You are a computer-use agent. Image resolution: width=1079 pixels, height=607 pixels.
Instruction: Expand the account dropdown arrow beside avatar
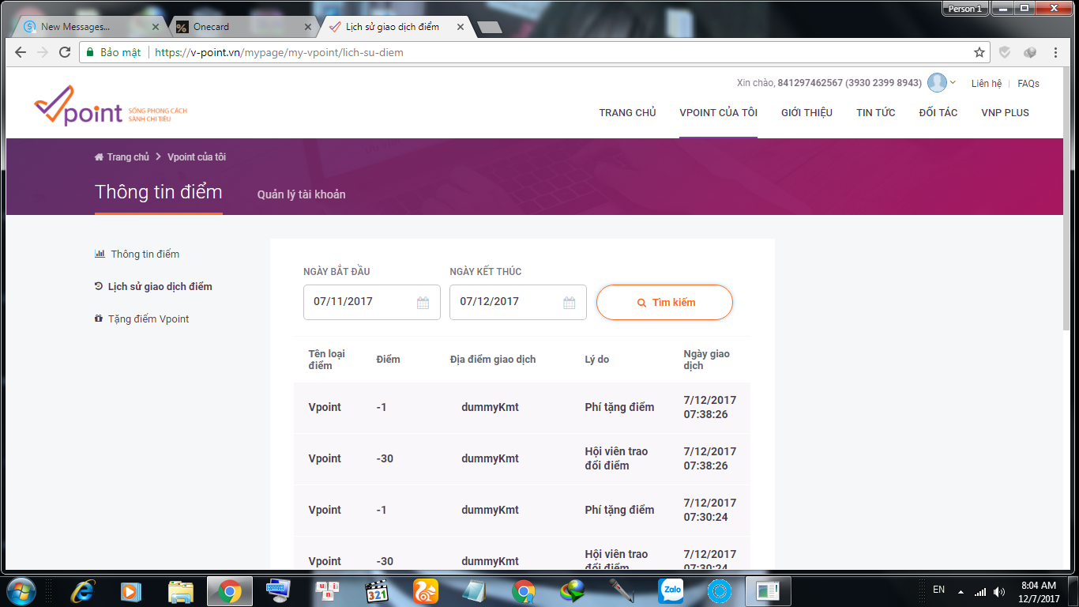(x=953, y=82)
